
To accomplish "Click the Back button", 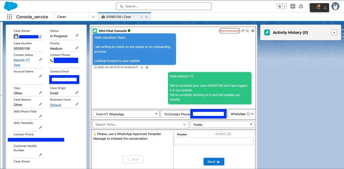I will (x=133, y=159).
